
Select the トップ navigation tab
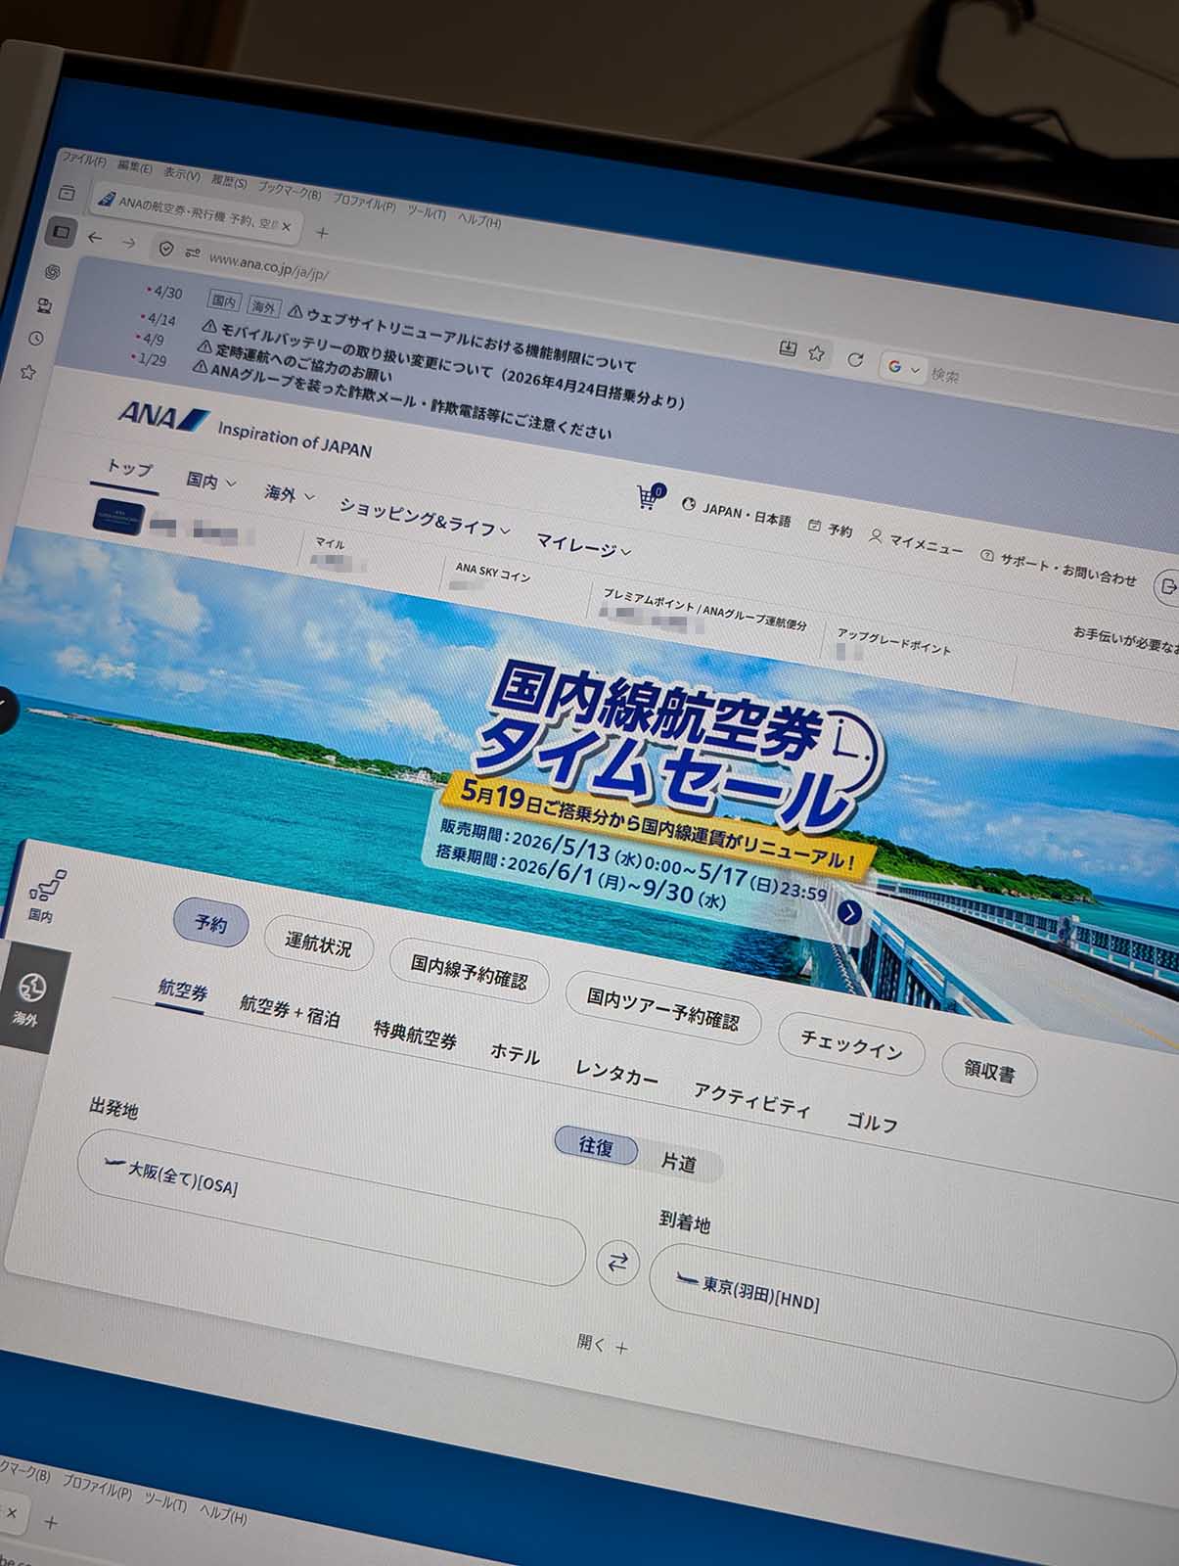click(x=130, y=469)
